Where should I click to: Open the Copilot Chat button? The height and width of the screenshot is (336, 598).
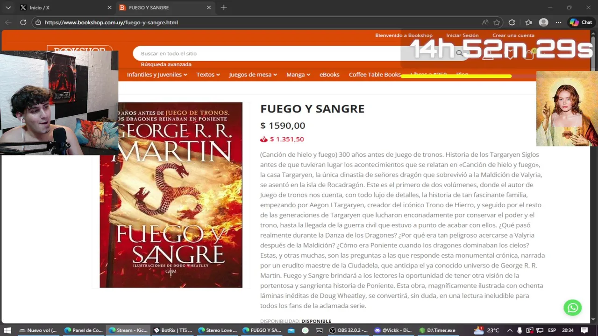[581, 22]
